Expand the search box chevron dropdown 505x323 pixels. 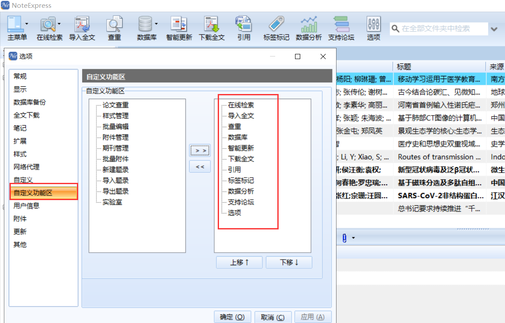coord(494,29)
